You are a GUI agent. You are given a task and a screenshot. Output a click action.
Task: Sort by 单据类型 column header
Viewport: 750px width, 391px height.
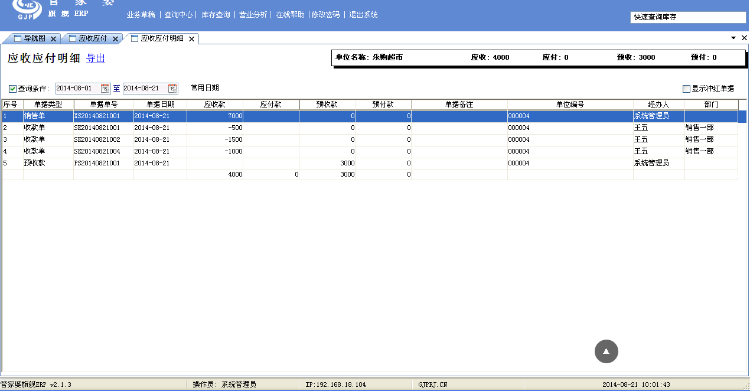(48, 105)
